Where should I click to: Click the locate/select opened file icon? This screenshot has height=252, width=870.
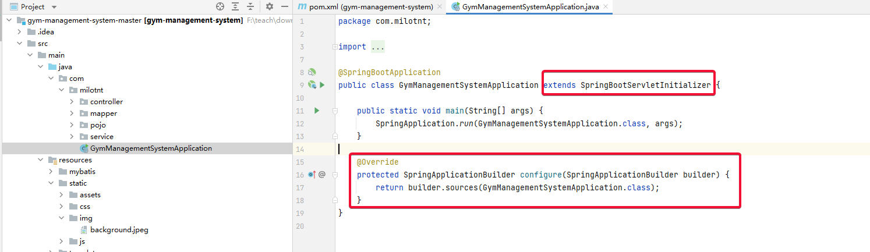(x=220, y=7)
